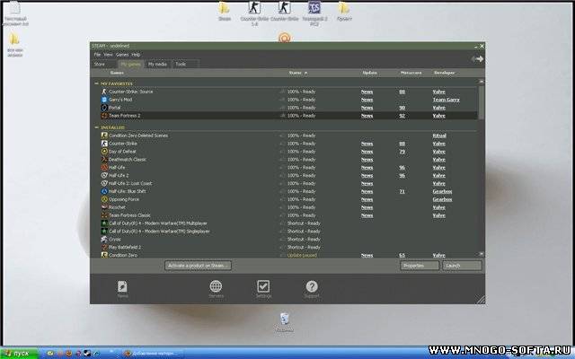Click the Crysis shortcut icon in the list
This screenshot has width=575, height=359.
point(104,240)
